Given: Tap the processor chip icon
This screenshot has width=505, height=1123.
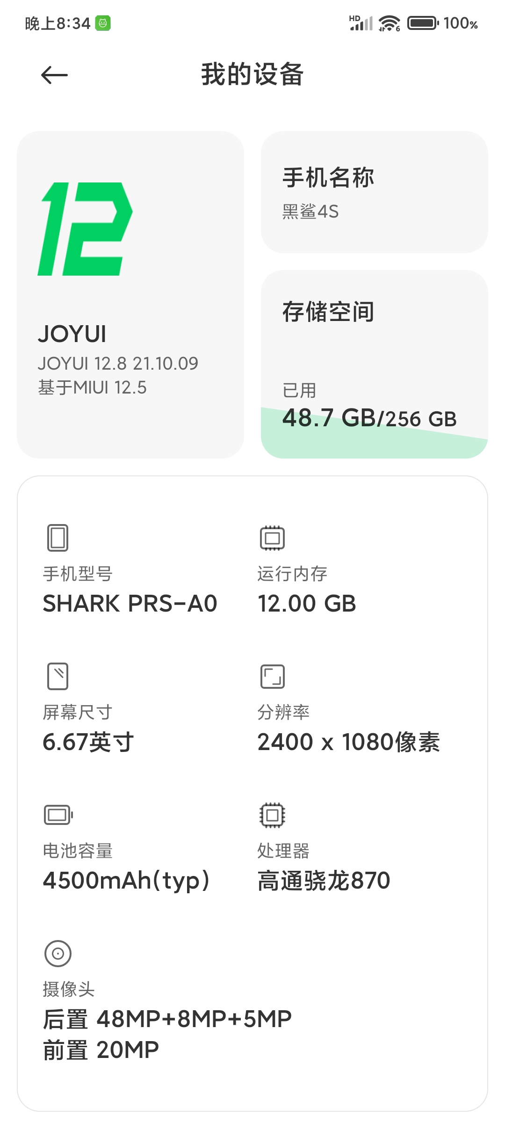Looking at the screenshot, I should [x=273, y=815].
